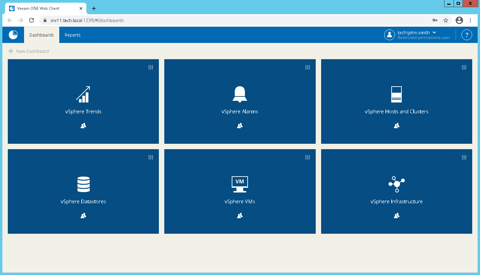Open settings icon on vSphere Trends card

pos(151,67)
